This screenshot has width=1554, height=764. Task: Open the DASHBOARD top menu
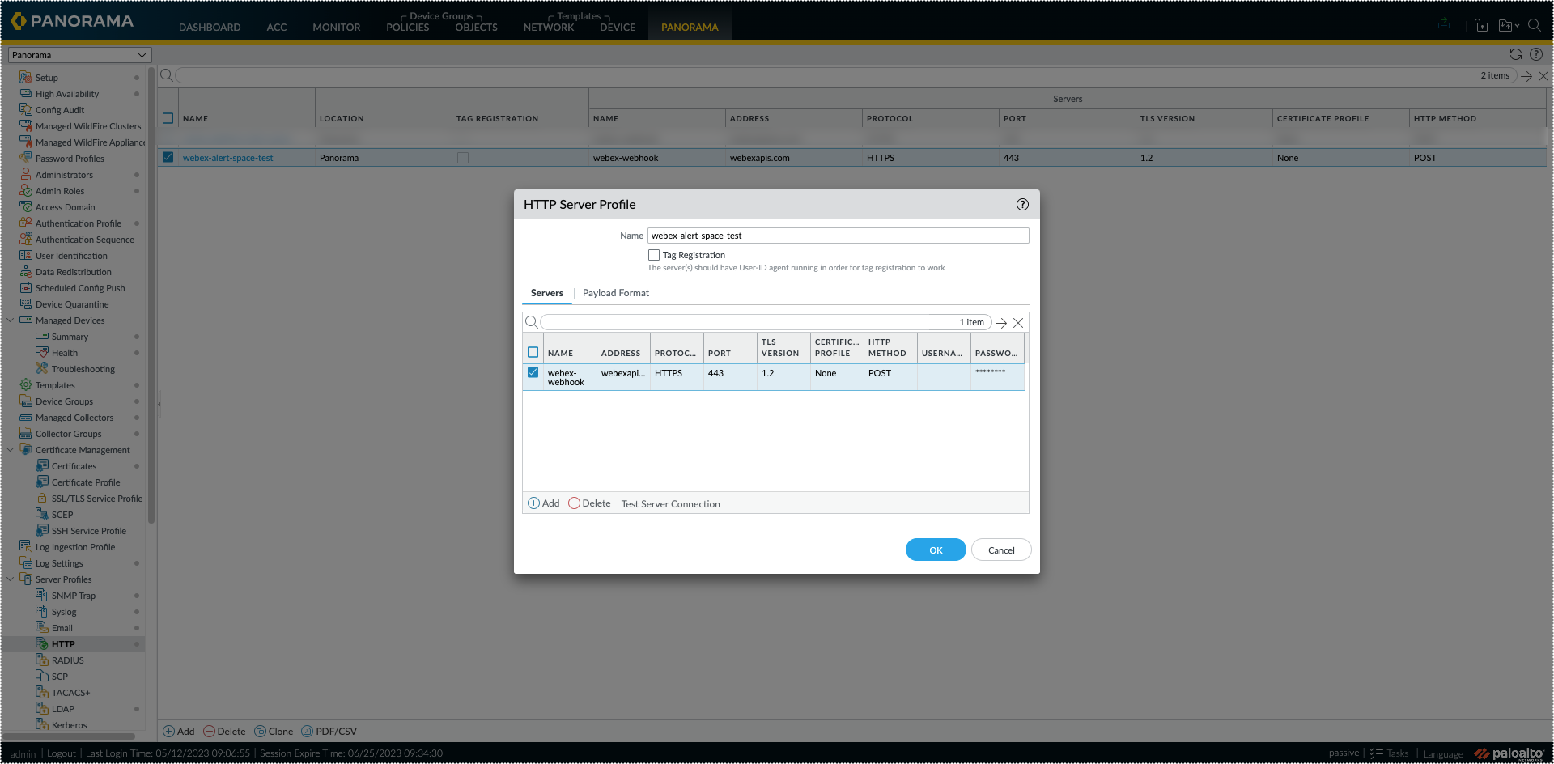tap(210, 28)
